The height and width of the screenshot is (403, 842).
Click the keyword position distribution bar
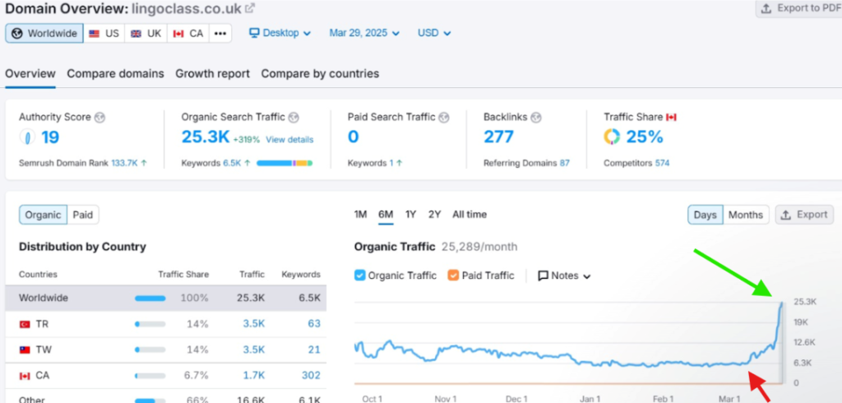(285, 163)
